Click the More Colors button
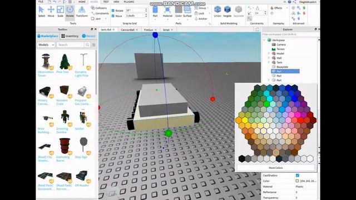This screenshot has width=356, height=200. coord(276,168)
